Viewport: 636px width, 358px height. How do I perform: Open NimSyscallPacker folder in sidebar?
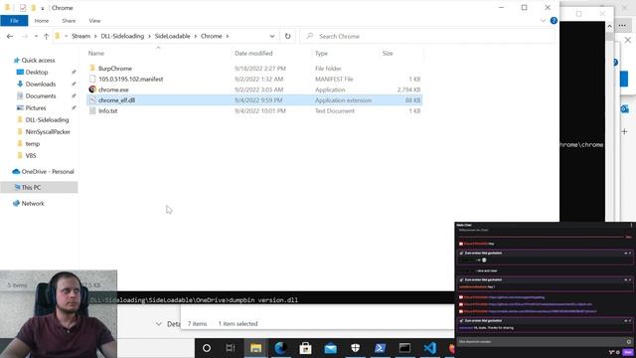[48, 132]
